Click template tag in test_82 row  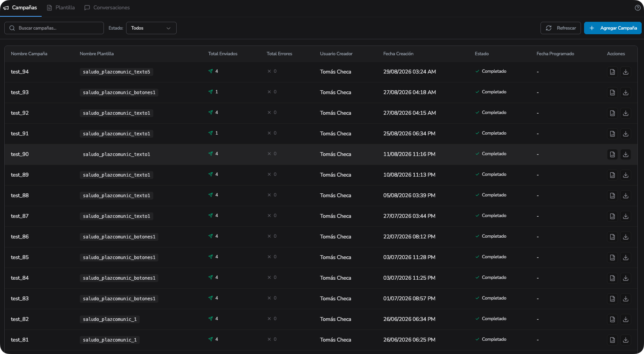coord(110,319)
